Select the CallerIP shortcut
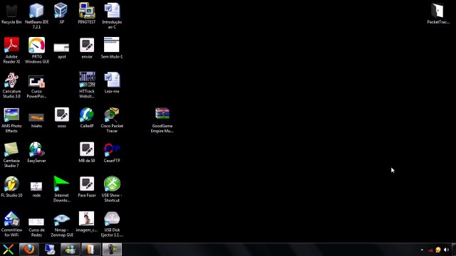The image size is (456, 256). (87, 117)
